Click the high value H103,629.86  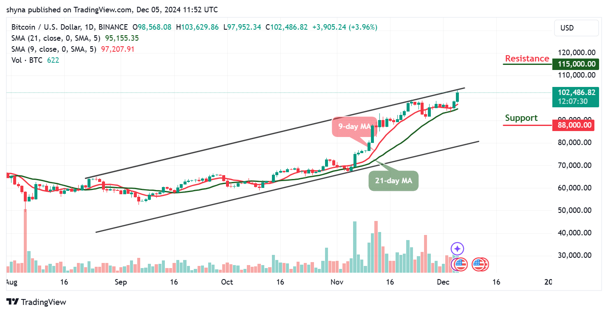pyautogui.click(x=198, y=27)
